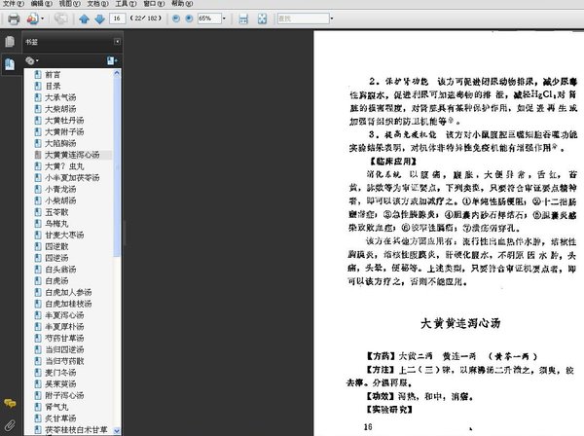Select the 目录 bookmark

click(x=53, y=86)
